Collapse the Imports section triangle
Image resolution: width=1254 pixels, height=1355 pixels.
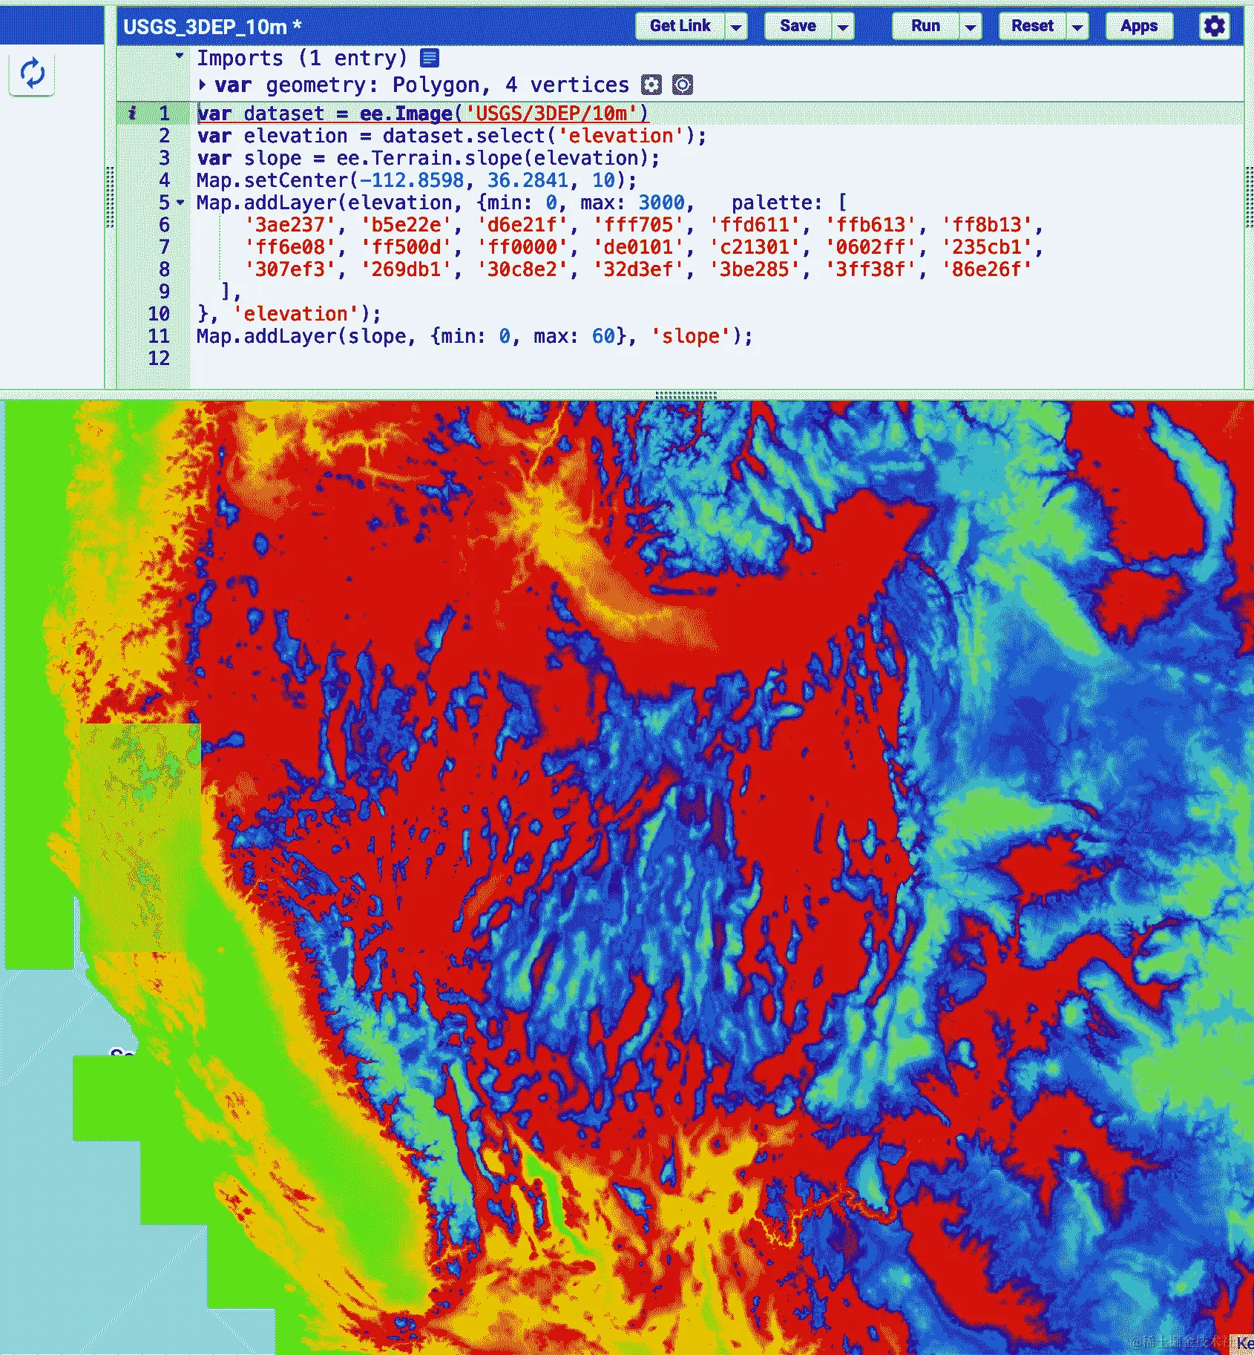(x=178, y=55)
